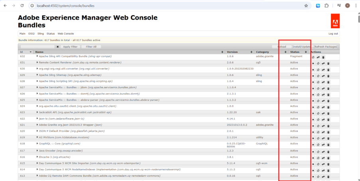Click the Filter All button
Image resolution: width=360 pixels, height=181 pixels.
coord(91,46)
